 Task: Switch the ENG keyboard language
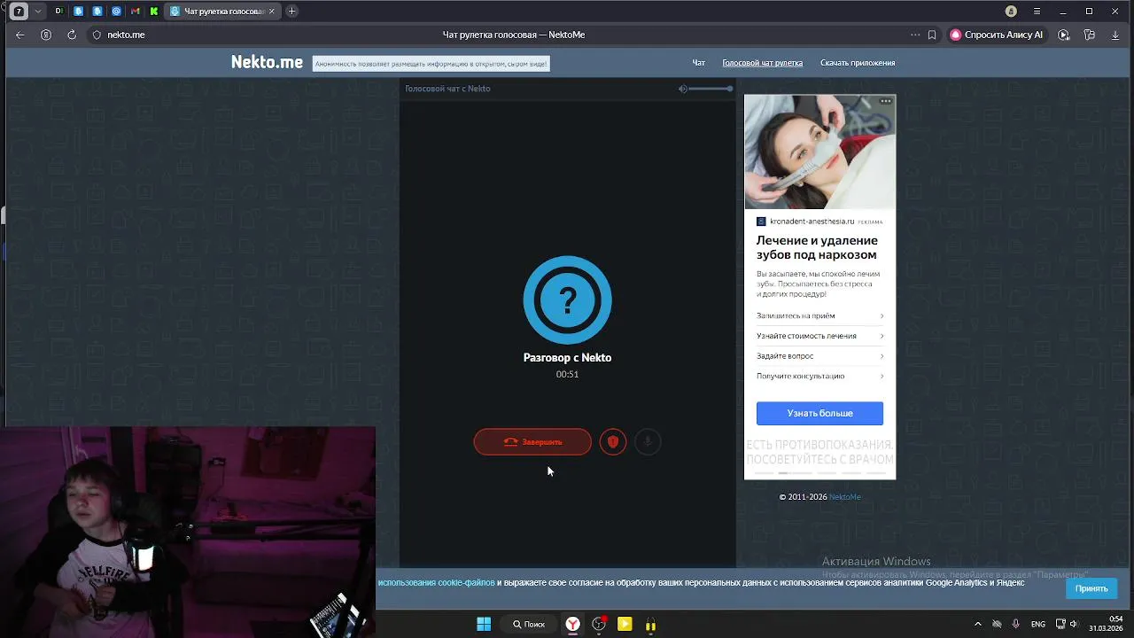[x=1037, y=624]
